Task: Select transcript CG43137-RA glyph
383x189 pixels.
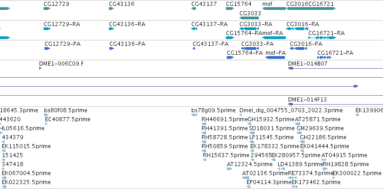Action: [194, 29]
